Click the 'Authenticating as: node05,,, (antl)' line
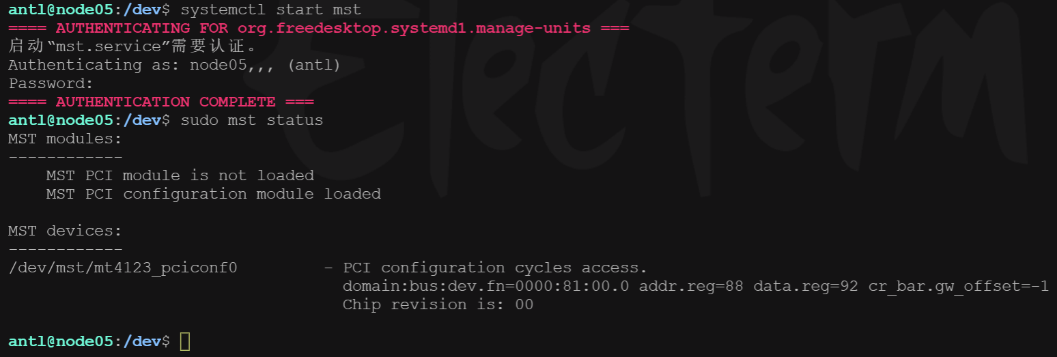This screenshot has height=357, width=1057. coord(174,65)
